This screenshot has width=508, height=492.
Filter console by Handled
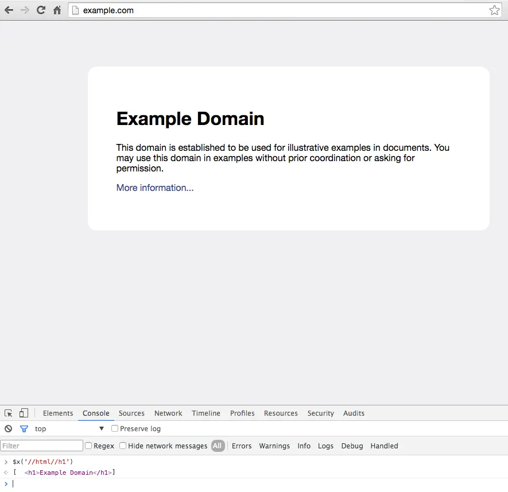(384, 446)
